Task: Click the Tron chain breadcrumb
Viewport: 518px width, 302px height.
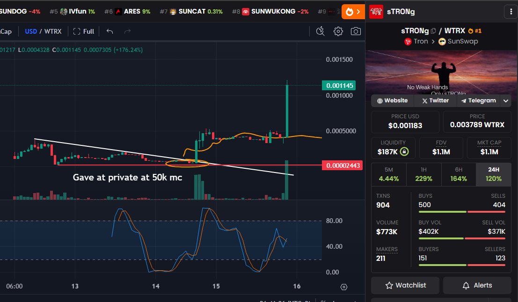Action: tap(421, 42)
